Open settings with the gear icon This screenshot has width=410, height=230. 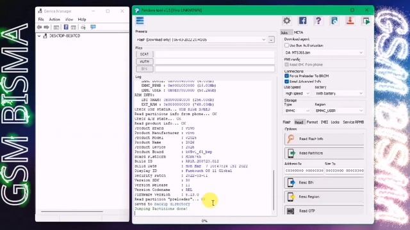pos(287,20)
